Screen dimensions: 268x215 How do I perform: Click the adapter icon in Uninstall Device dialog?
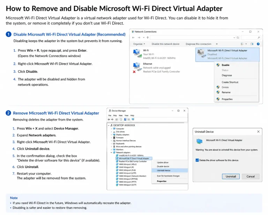[x=200, y=141]
